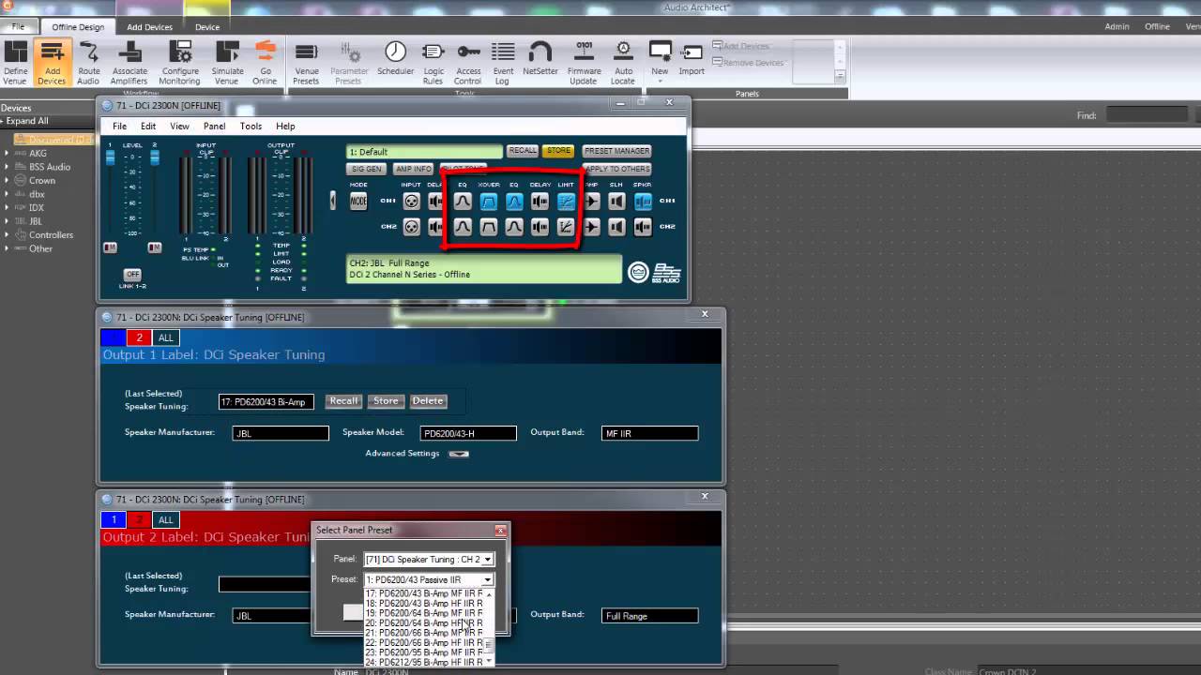Click AMP INFO button
Image resolution: width=1201 pixels, height=675 pixels.
pyautogui.click(x=414, y=170)
